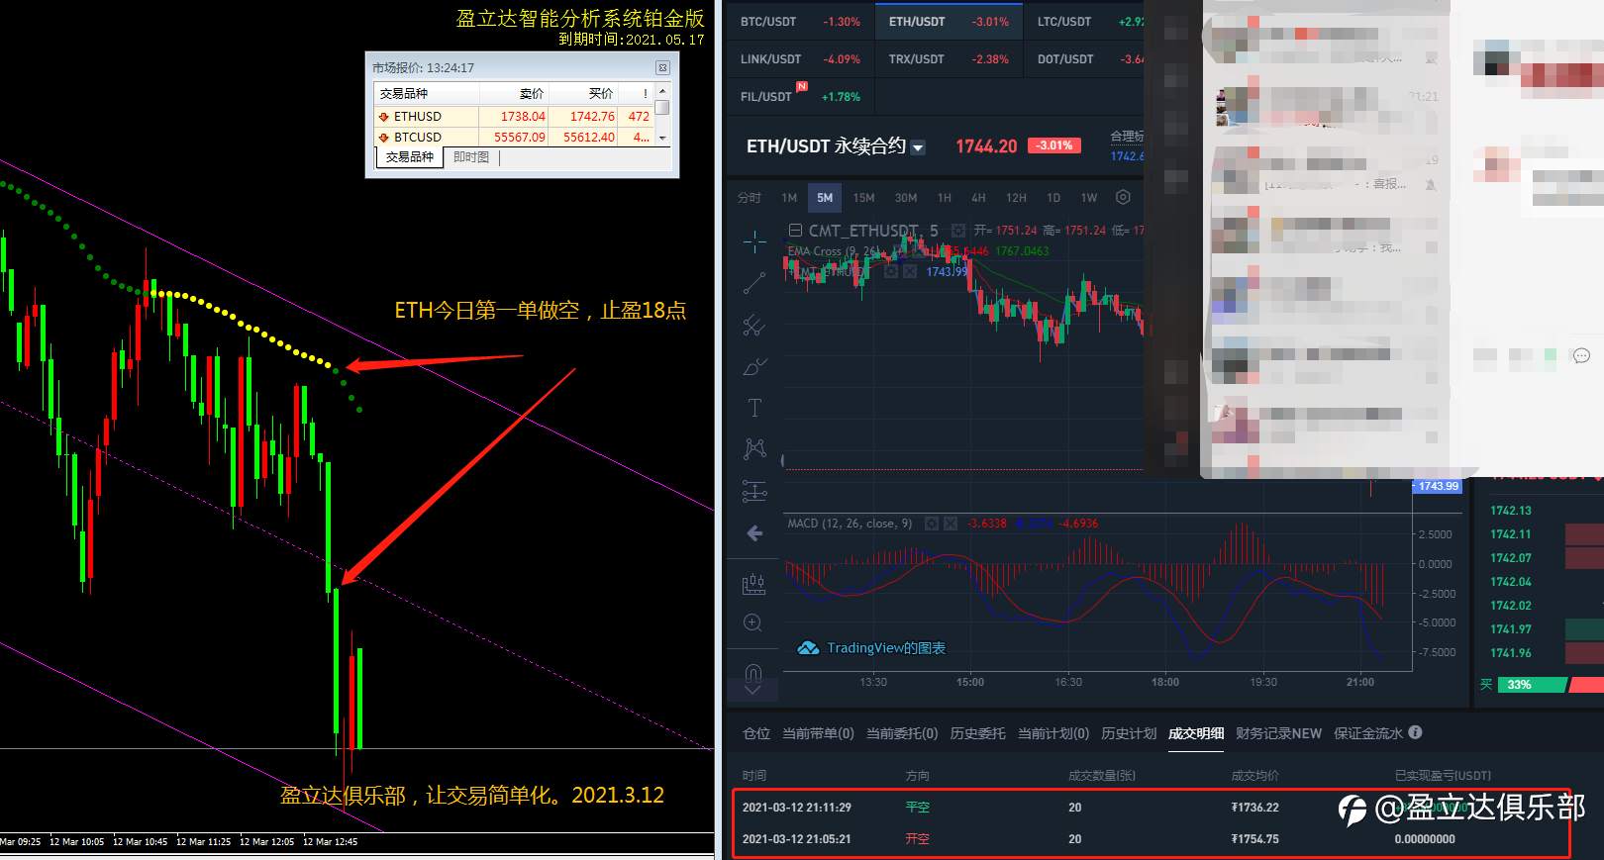Select the 1H chart interval

(x=945, y=198)
